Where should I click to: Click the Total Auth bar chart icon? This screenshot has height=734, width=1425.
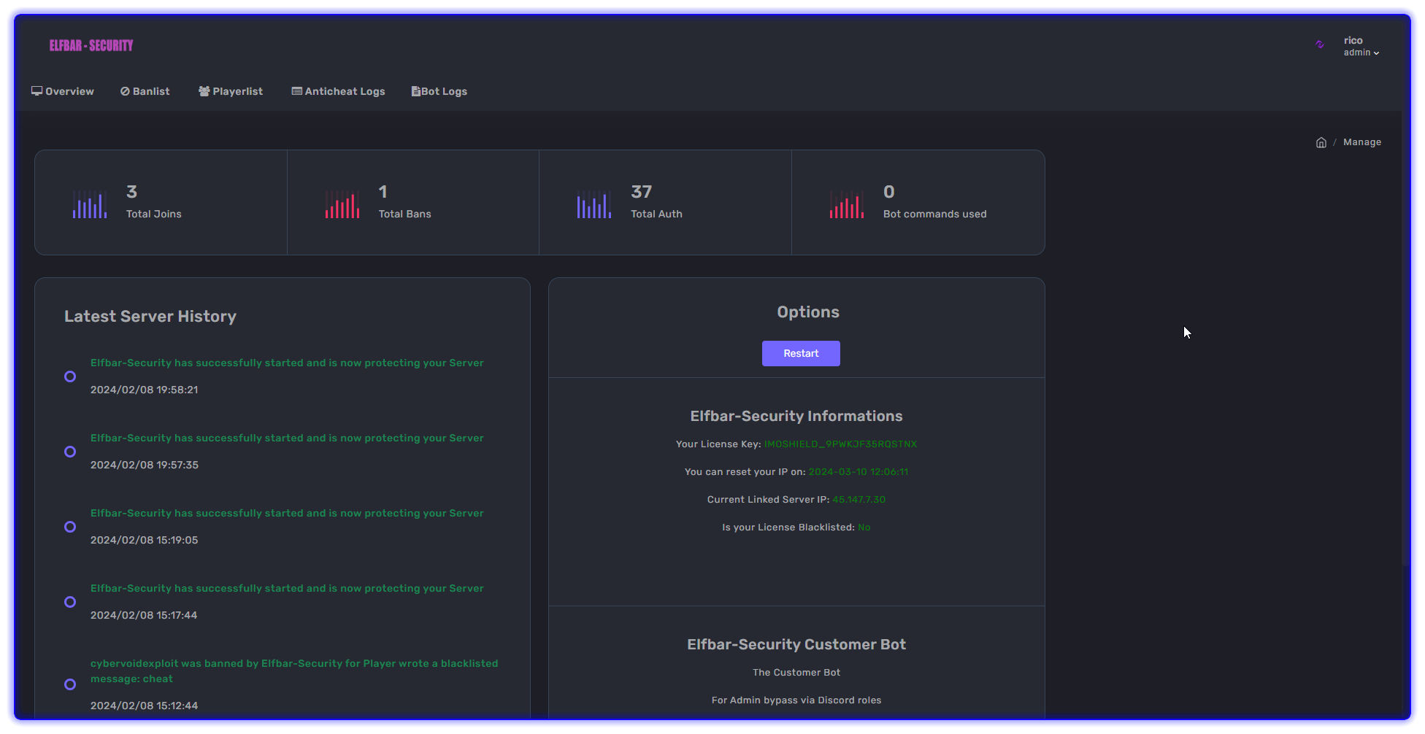(x=594, y=204)
